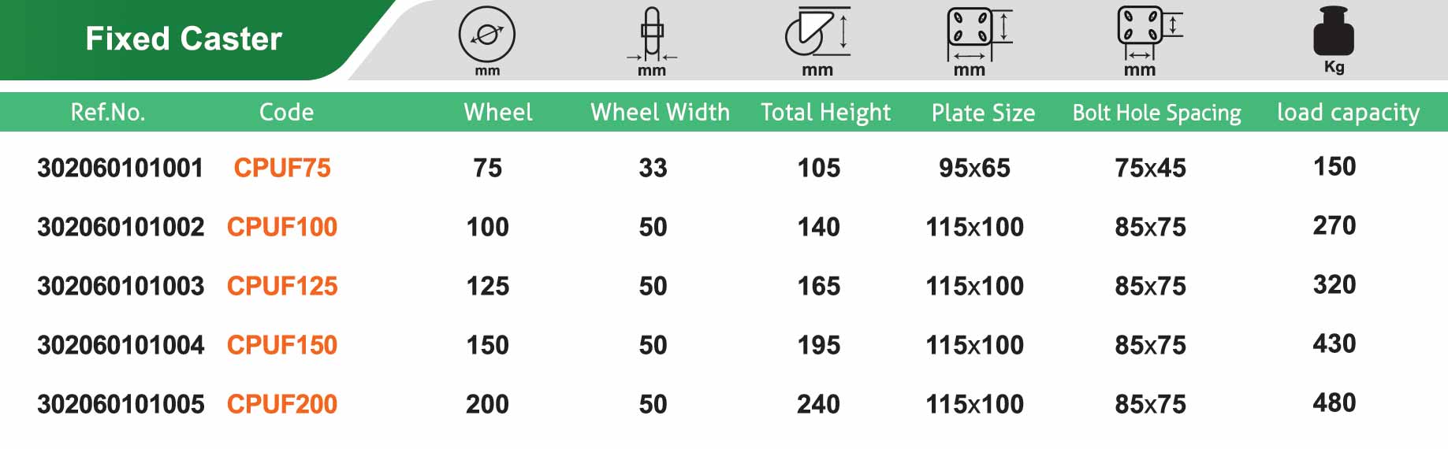Click the plate size icon
Viewport: 1448px width, 449px height.
(977, 33)
